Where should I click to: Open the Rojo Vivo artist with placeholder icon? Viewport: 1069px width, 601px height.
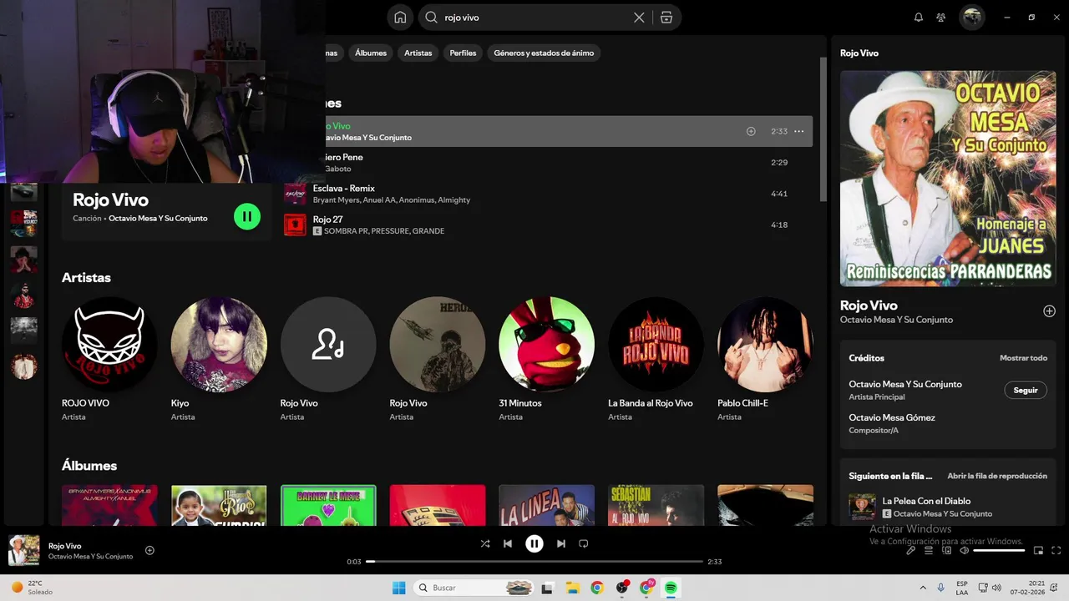[x=328, y=344]
